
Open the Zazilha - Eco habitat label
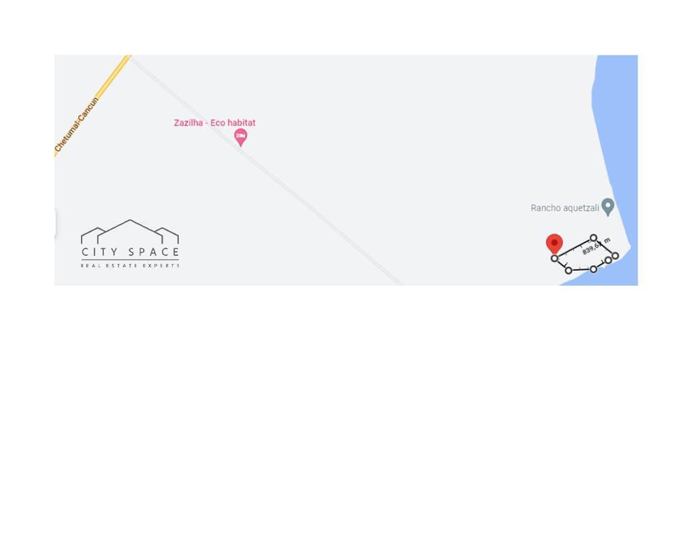pos(215,123)
